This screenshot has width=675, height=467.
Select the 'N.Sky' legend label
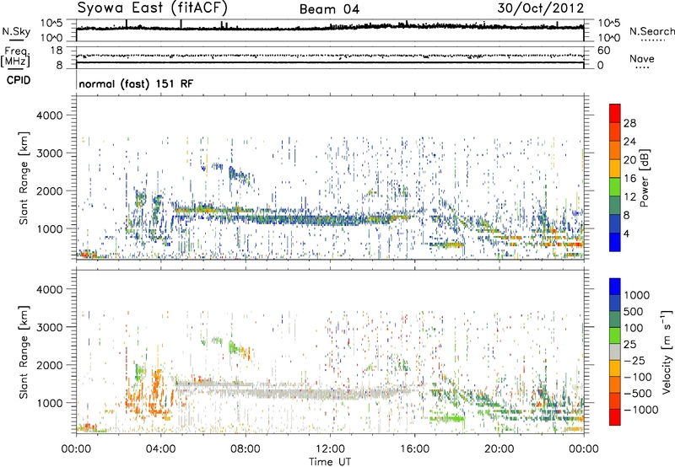pos(16,31)
